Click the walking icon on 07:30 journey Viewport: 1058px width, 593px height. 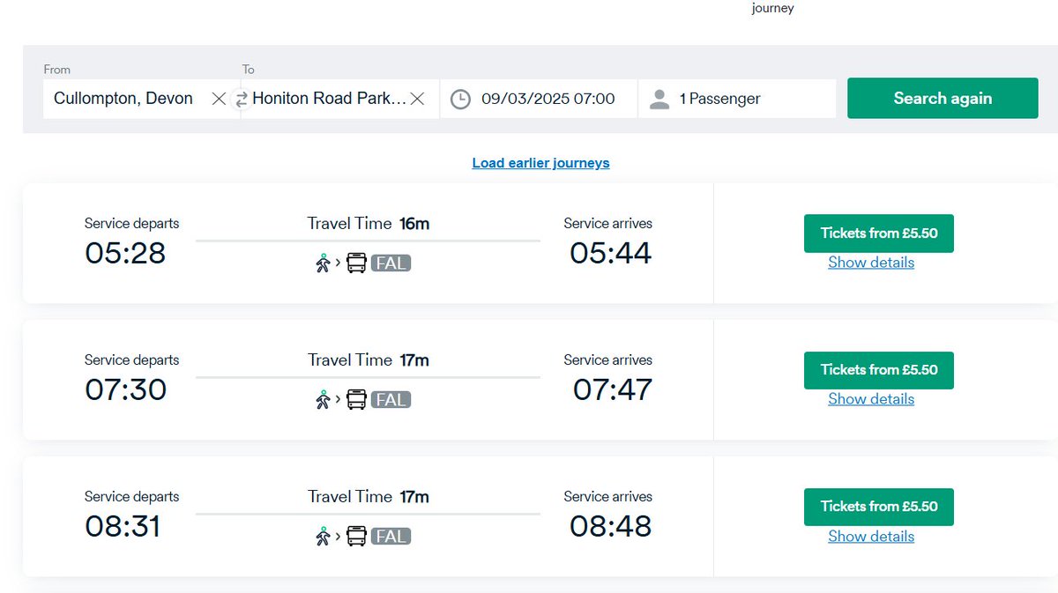coord(323,399)
